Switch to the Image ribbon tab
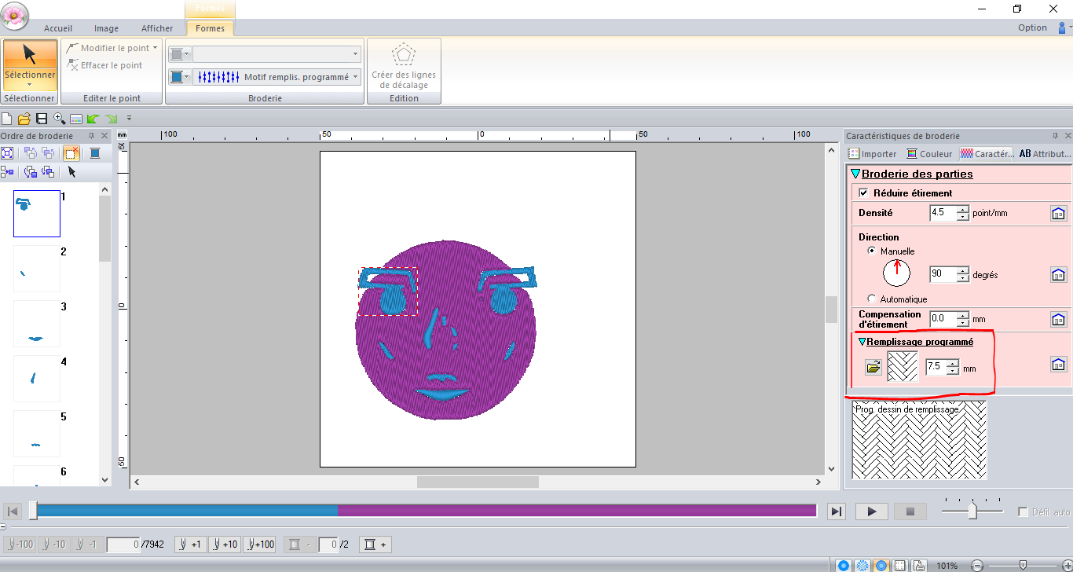The height and width of the screenshot is (572, 1073). (106, 28)
